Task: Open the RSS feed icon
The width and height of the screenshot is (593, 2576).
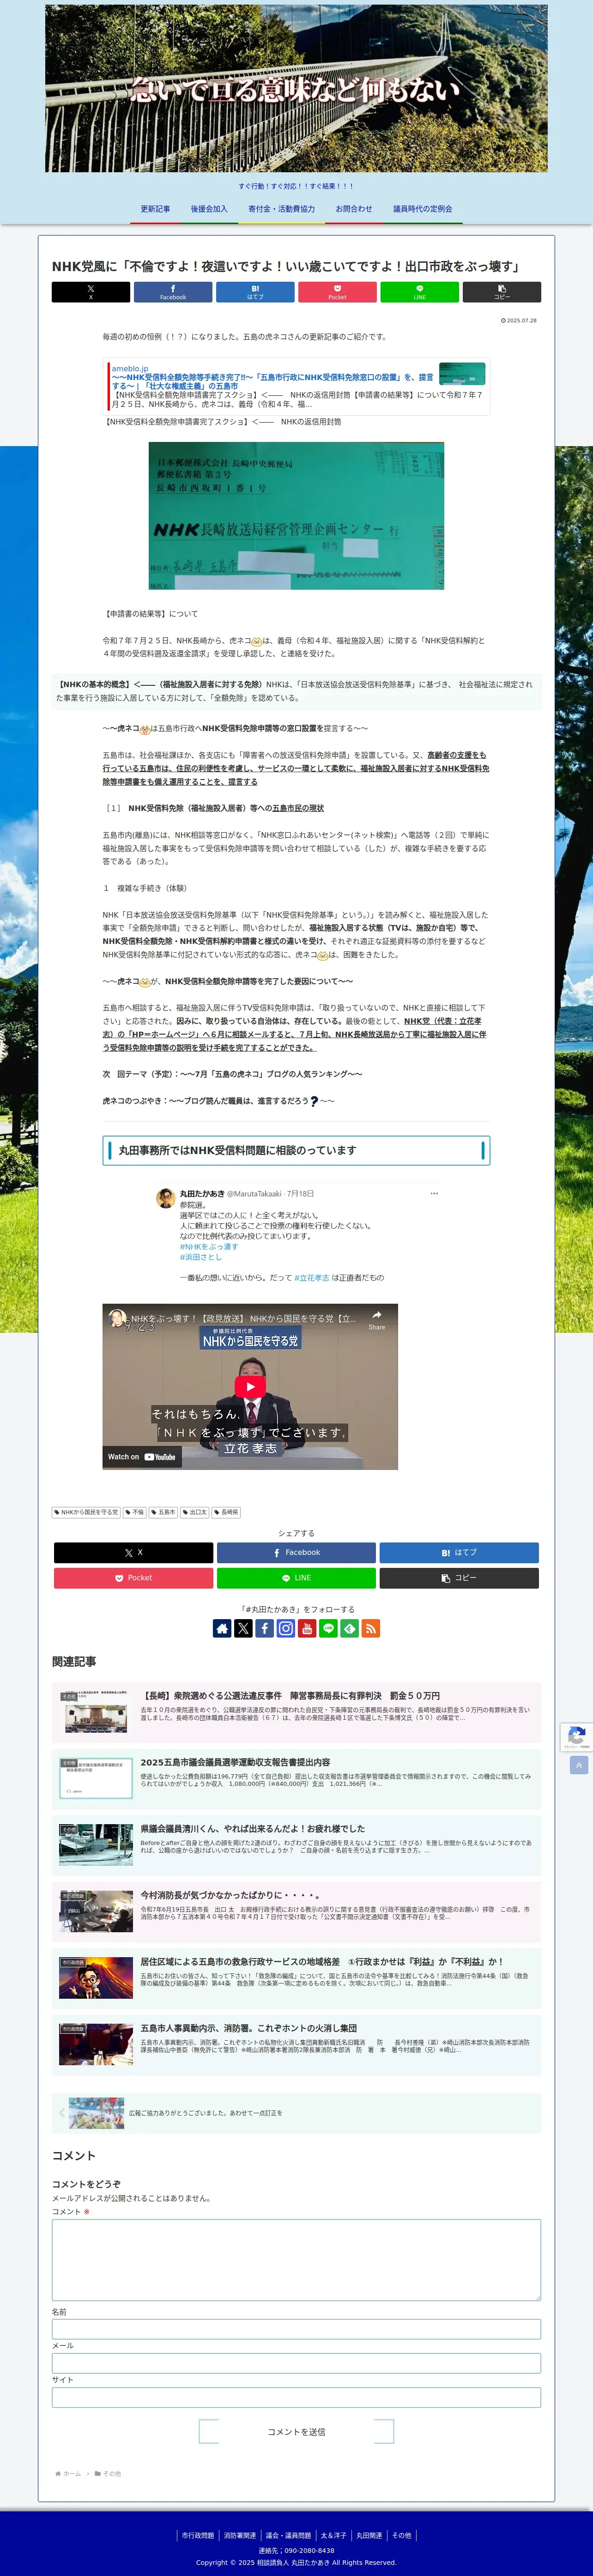Action: pyautogui.click(x=370, y=1628)
